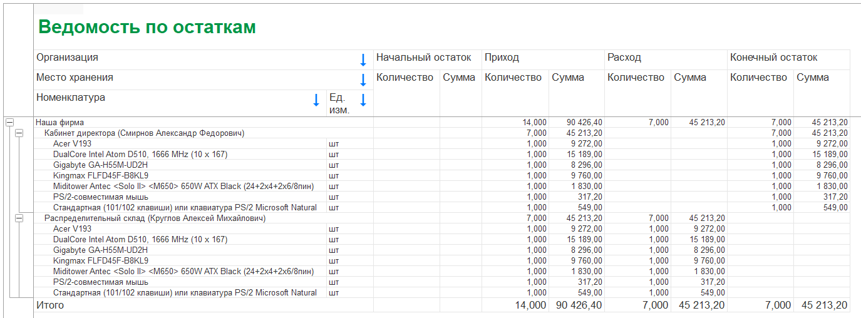
Task: Select Gigabyte GA-H55M-UD2H under Кабинет директора
Action: pyautogui.click(x=100, y=165)
